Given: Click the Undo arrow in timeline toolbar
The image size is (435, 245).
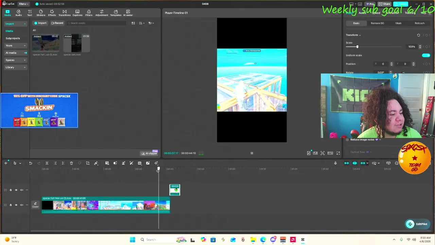Looking at the screenshot, I should click(31, 163).
